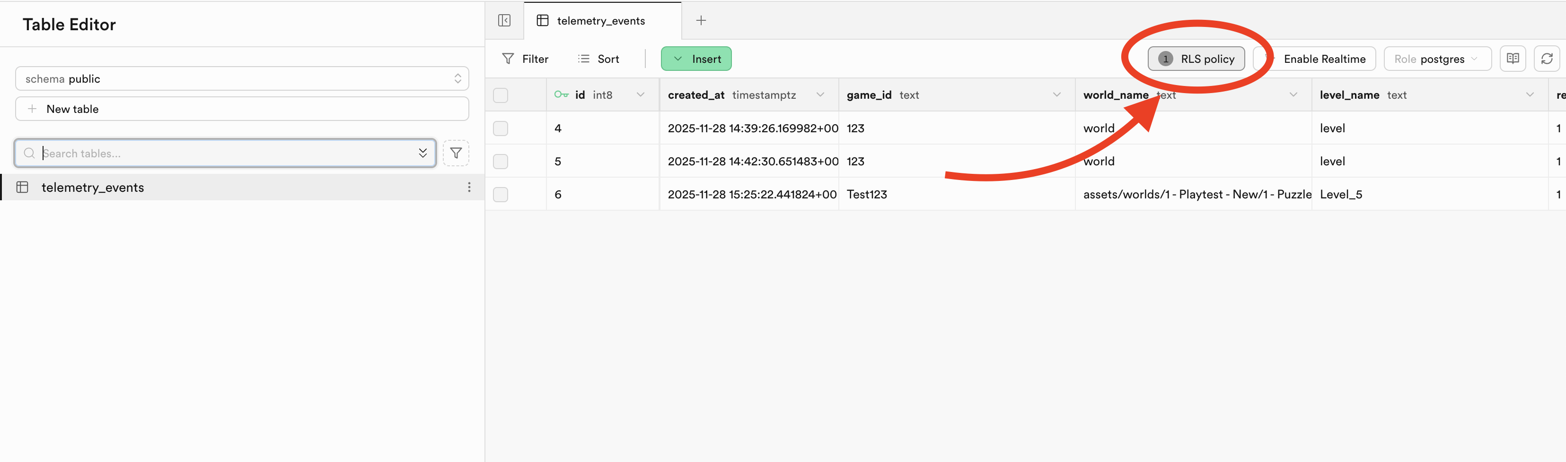Expand the search options double chevron
This screenshot has height=462, width=1566.
point(422,153)
